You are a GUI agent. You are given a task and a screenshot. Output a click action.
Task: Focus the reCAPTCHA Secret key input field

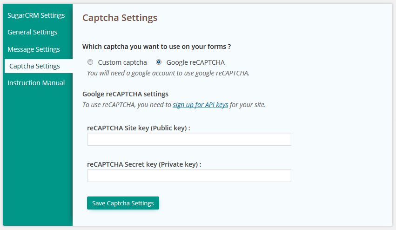[x=189, y=176]
